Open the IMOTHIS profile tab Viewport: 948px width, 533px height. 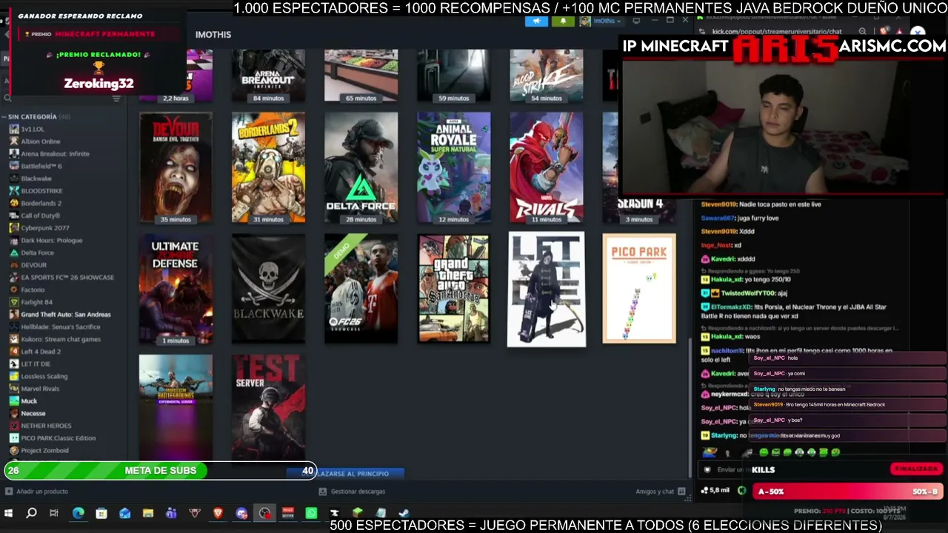[213, 35]
